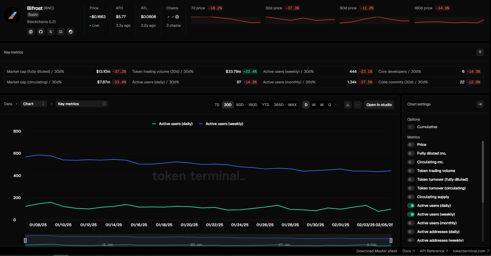The height and width of the screenshot is (256, 491).
Task: Select the YTD time range
Action: (x=265, y=105)
